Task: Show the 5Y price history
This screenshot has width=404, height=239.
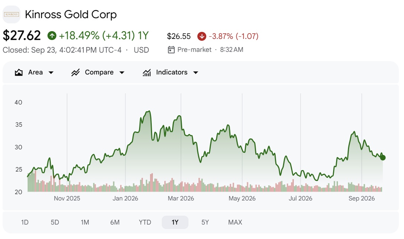Action: tap(205, 222)
